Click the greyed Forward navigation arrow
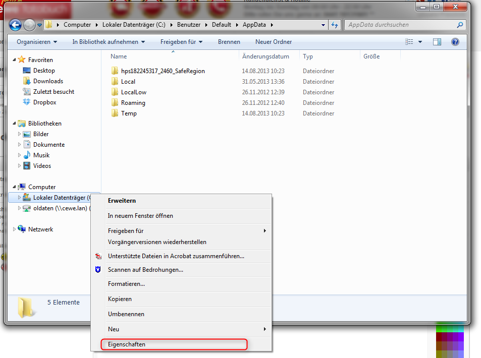 pyautogui.click(x=29, y=25)
